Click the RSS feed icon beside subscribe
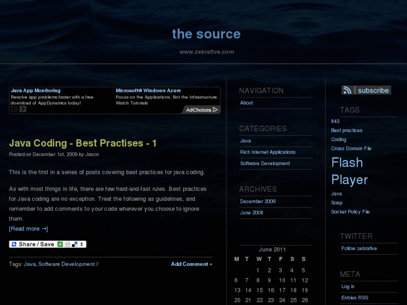The height and width of the screenshot is (305, 407). [347, 90]
